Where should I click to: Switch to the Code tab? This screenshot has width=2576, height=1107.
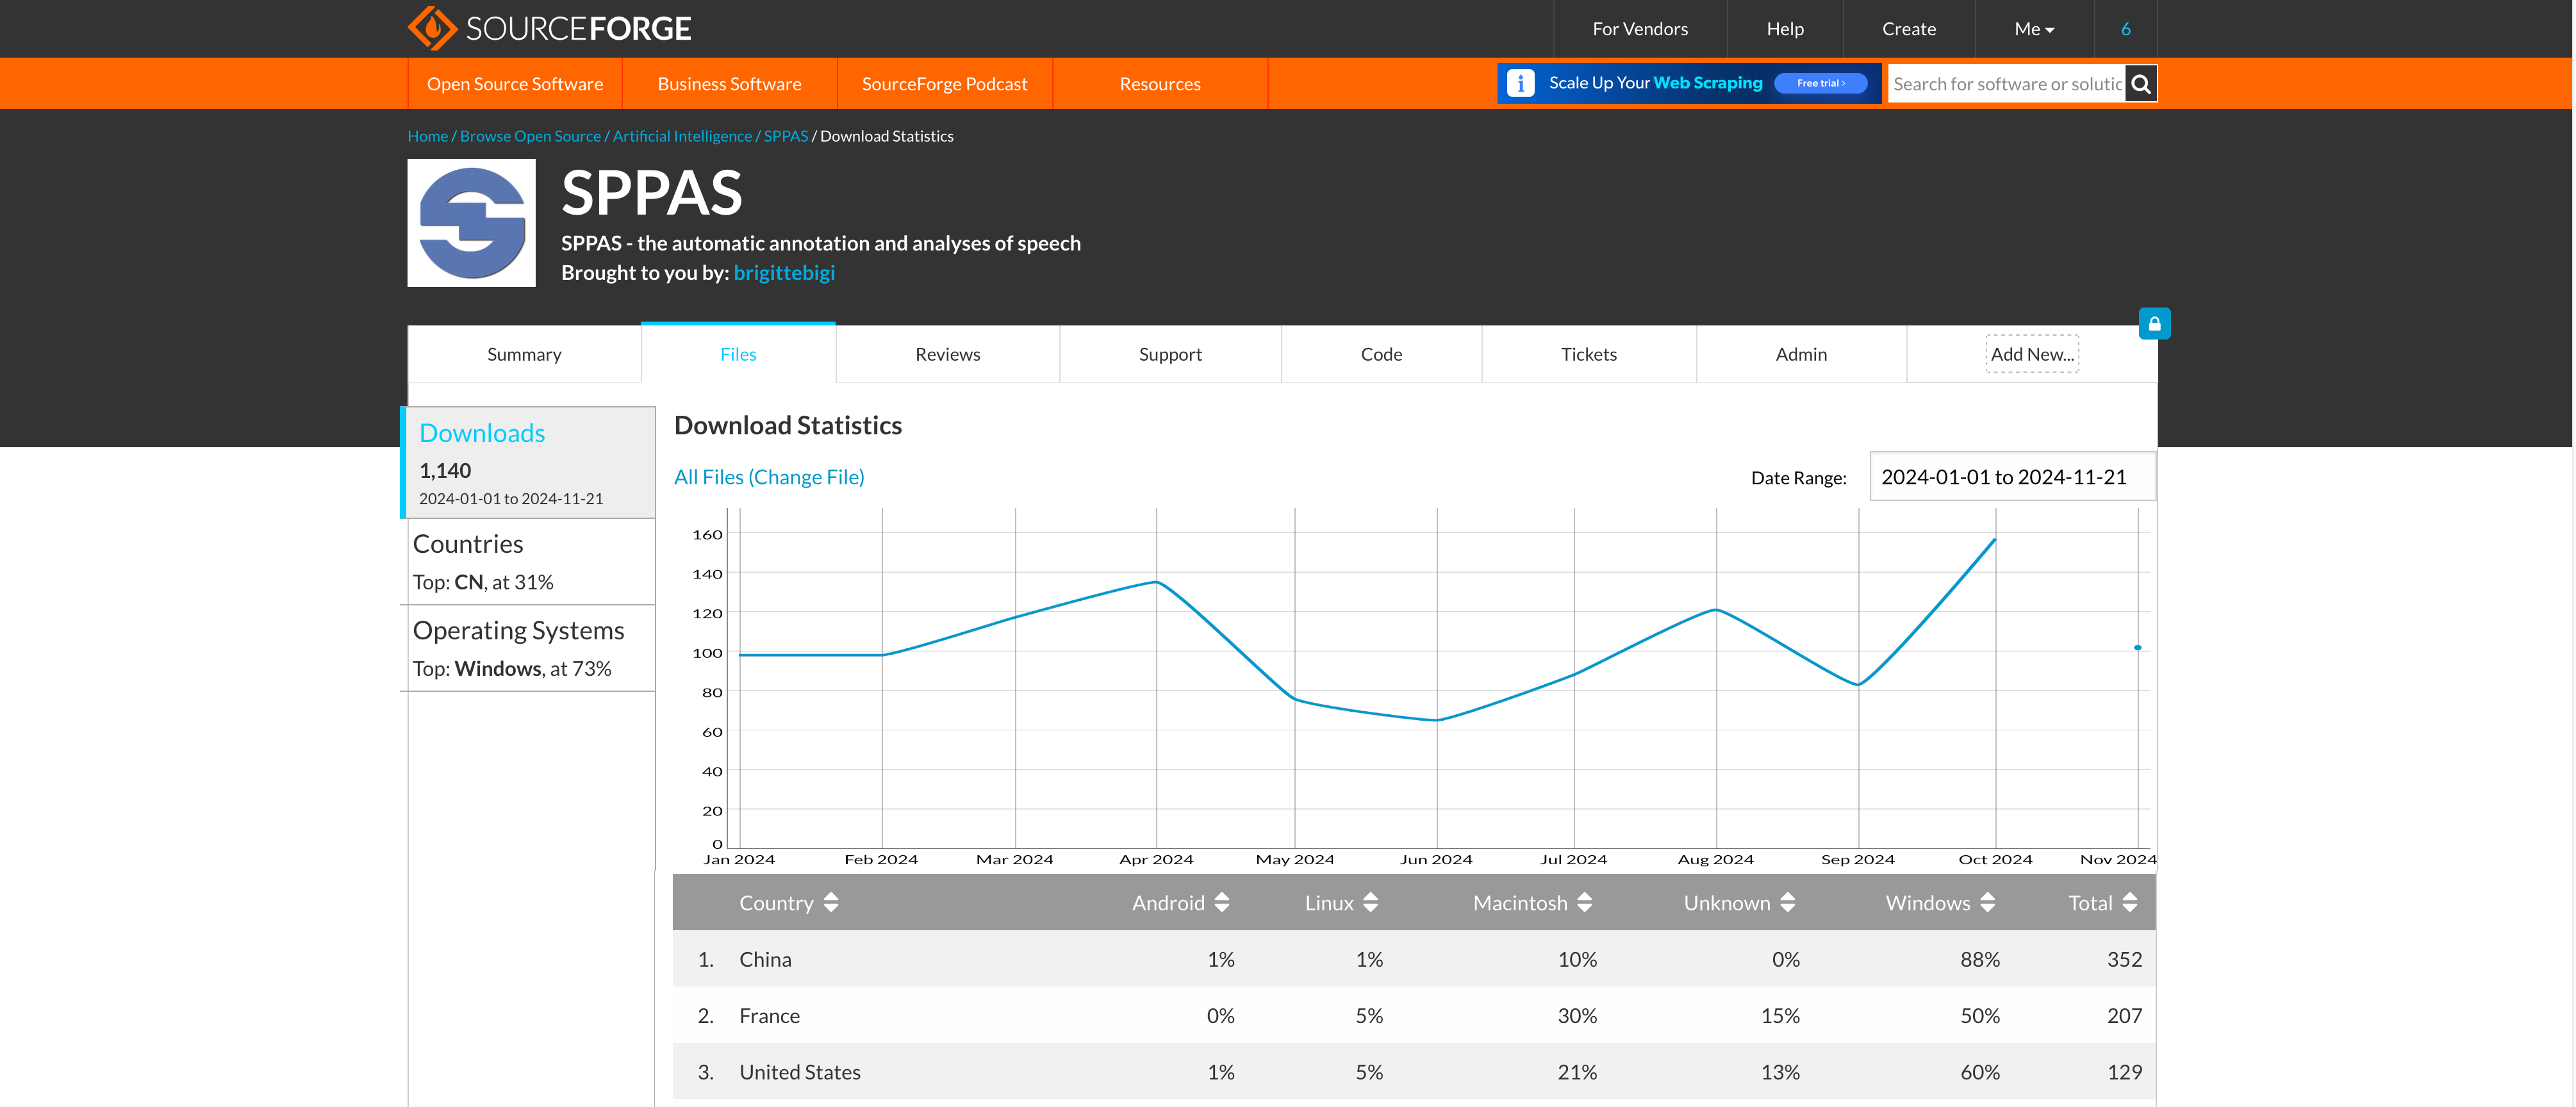(1381, 354)
